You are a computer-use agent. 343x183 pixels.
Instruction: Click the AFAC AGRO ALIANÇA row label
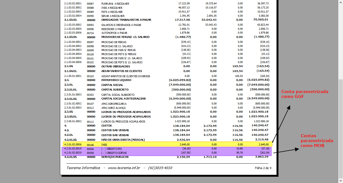point(114,108)
